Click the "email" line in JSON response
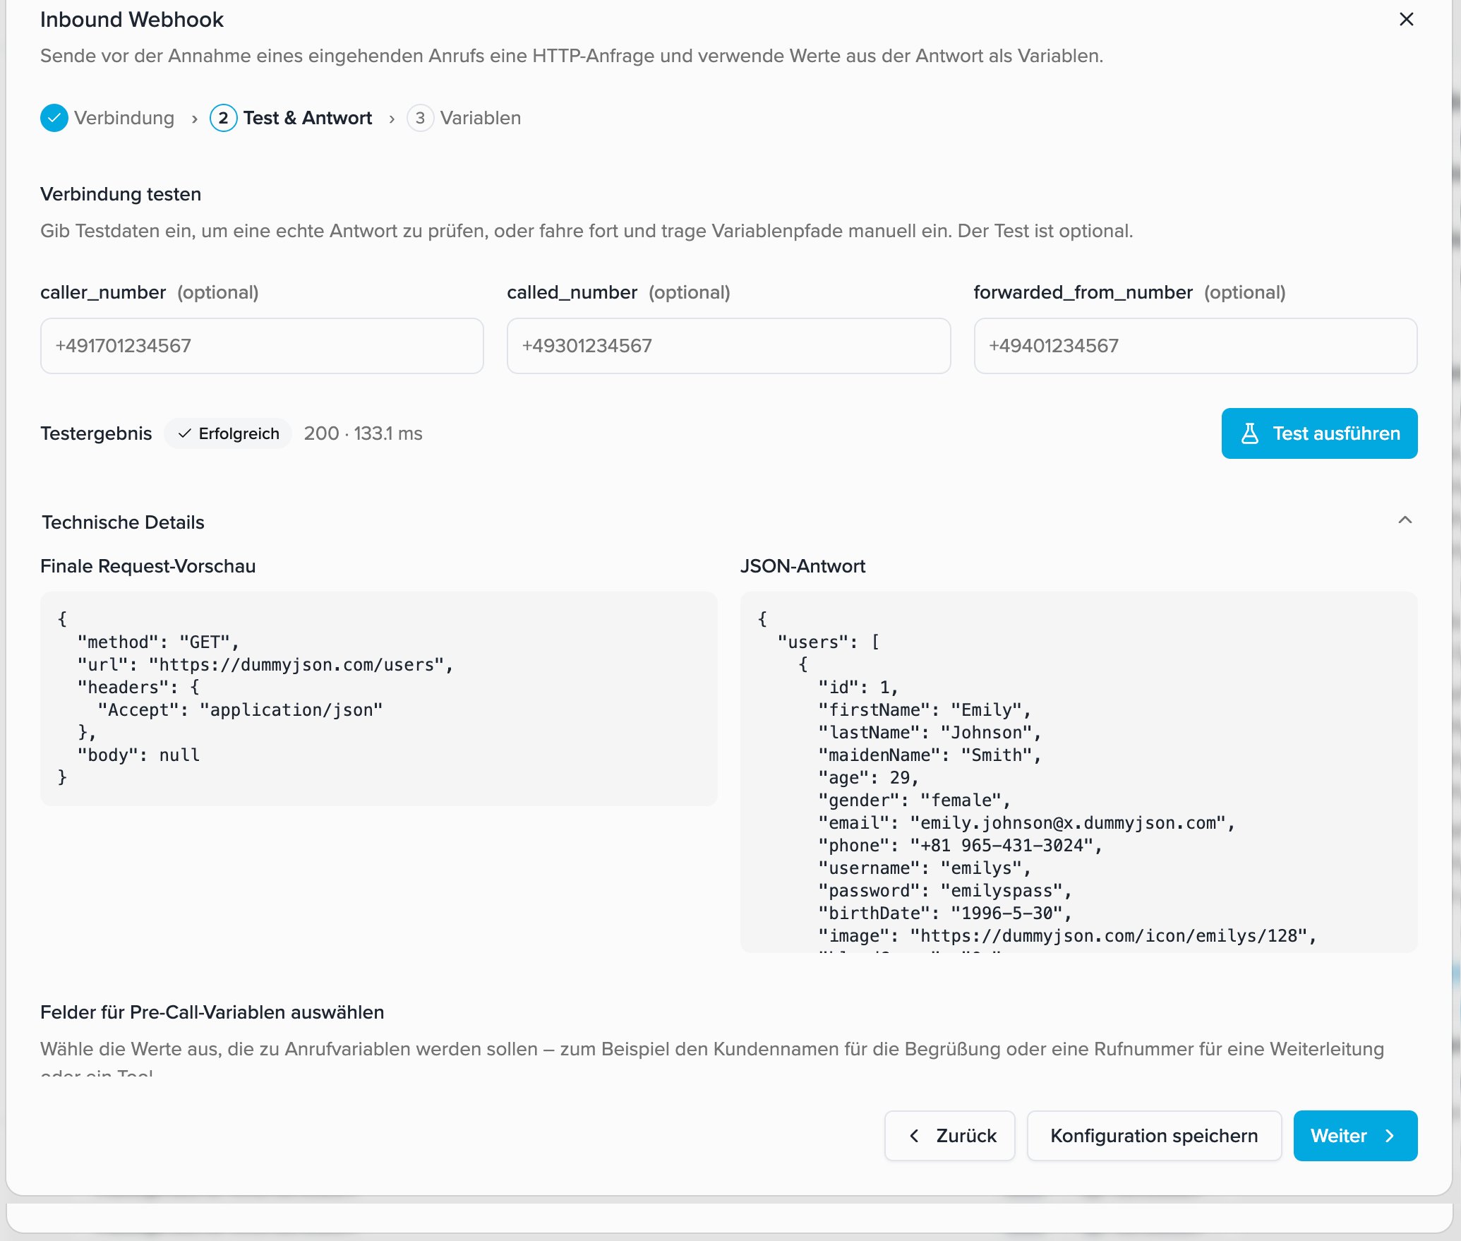 click(x=1026, y=823)
